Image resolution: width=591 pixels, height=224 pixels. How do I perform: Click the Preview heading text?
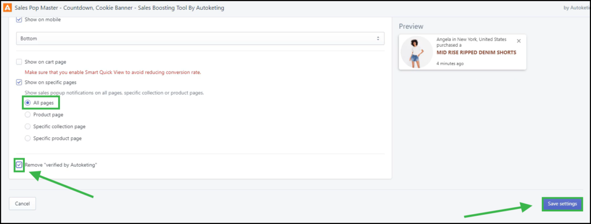[411, 27]
